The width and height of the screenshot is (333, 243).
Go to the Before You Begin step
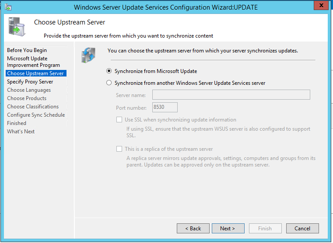[x=27, y=50]
